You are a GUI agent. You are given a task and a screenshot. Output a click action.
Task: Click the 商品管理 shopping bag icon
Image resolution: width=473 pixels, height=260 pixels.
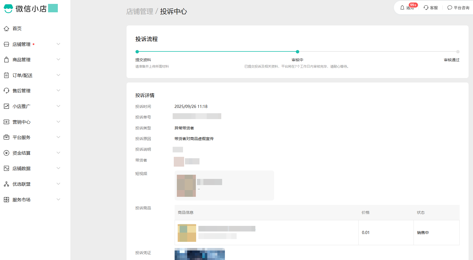click(x=6, y=60)
